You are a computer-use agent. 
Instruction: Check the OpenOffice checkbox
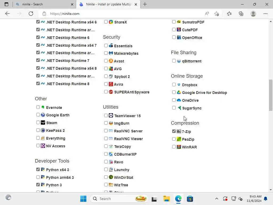click(174, 37)
